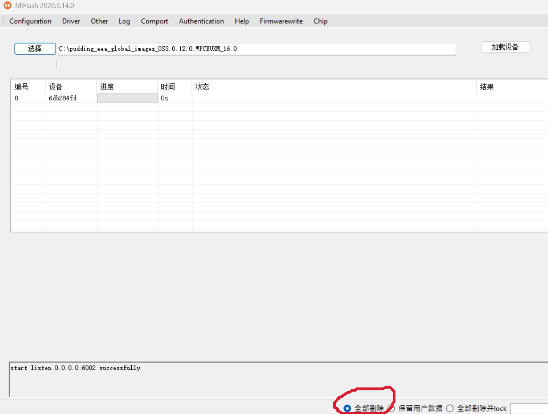The image size is (548, 414).
Task: Click the progress bar for device 0
Action: point(128,98)
